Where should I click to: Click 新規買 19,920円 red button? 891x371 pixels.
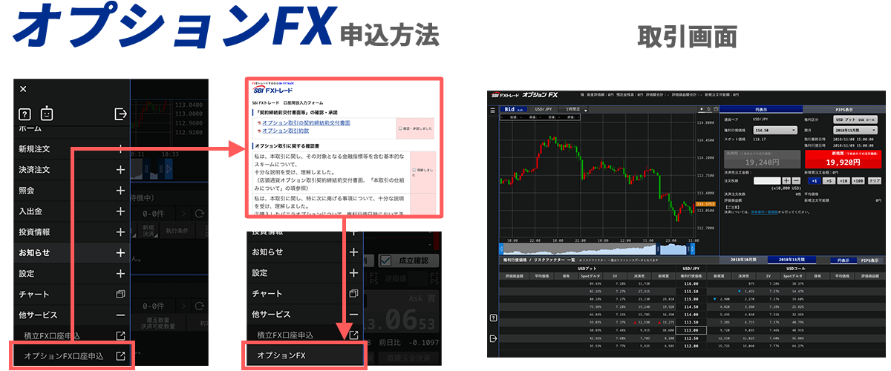click(843, 159)
